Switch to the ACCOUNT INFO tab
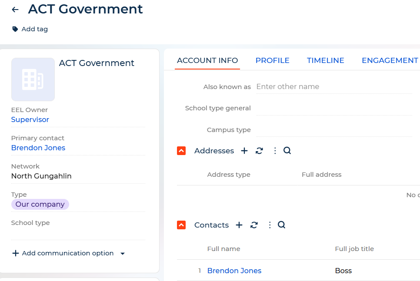The height and width of the screenshot is (281, 420). [207, 60]
